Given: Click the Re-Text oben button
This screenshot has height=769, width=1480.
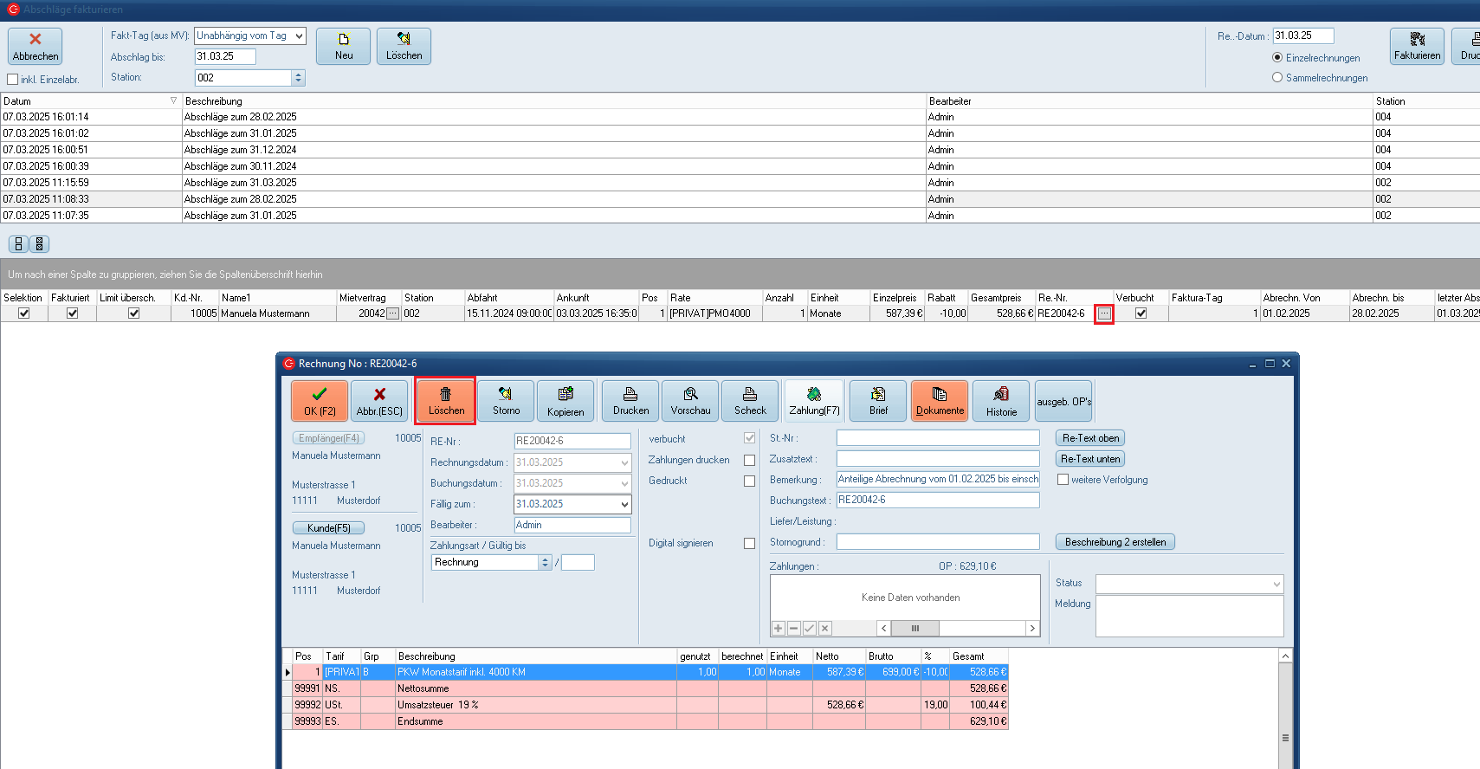Looking at the screenshot, I should pos(1089,438).
